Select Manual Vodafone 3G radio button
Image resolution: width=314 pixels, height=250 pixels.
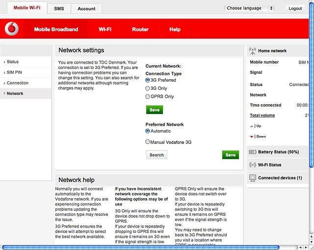[x=148, y=141]
